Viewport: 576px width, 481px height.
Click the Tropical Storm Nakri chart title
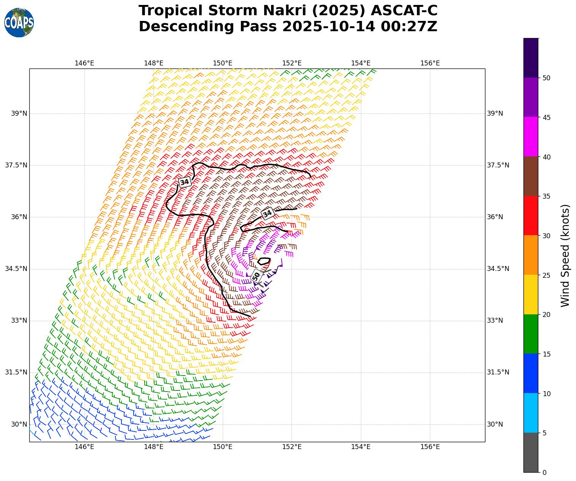tap(288, 19)
